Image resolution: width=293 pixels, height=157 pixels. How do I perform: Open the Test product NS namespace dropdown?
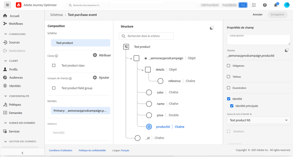(259, 120)
